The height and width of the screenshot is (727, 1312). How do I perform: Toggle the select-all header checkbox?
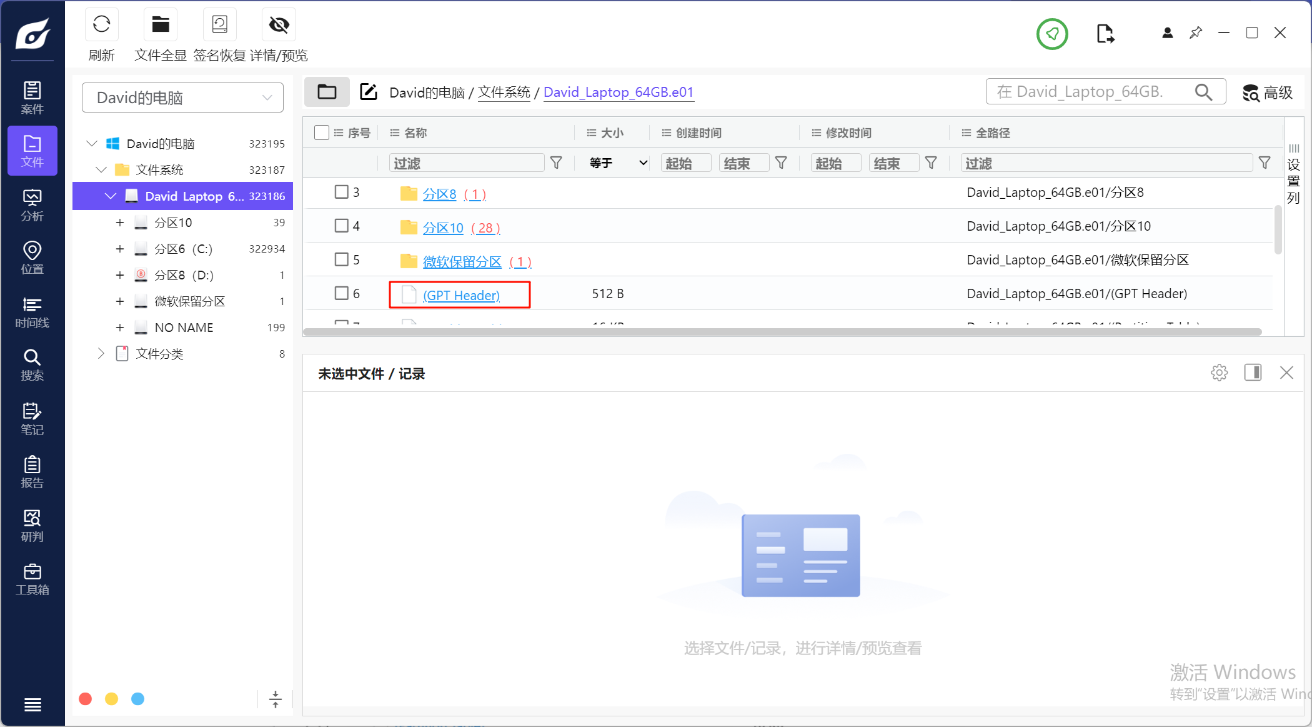[322, 133]
